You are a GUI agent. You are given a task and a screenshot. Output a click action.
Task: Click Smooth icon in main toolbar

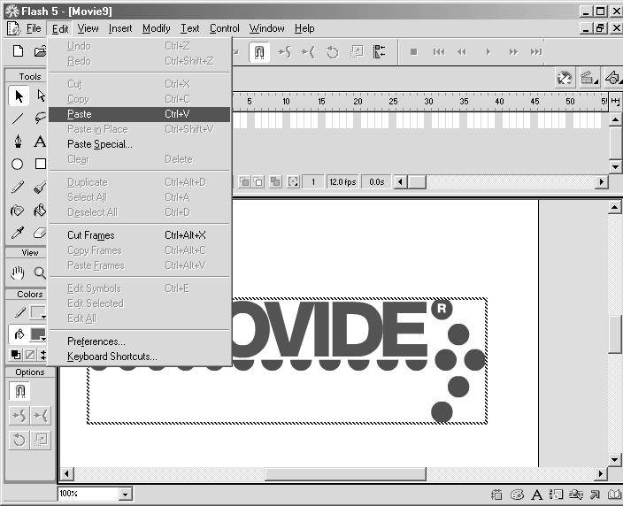pos(284,52)
